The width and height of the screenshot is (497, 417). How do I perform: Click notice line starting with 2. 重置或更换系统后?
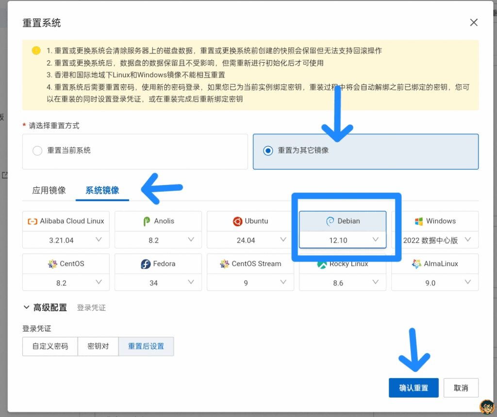point(185,63)
